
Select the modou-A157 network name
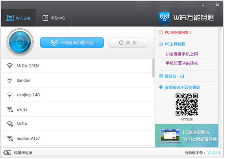(28, 138)
